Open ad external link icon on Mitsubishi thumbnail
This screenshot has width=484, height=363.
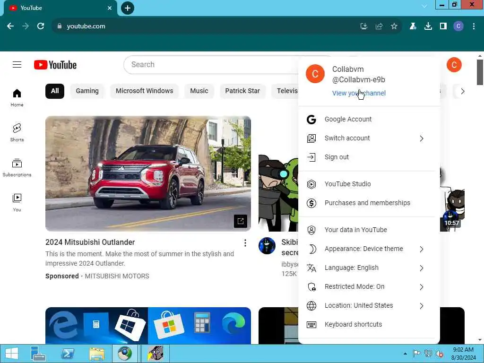point(241,221)
